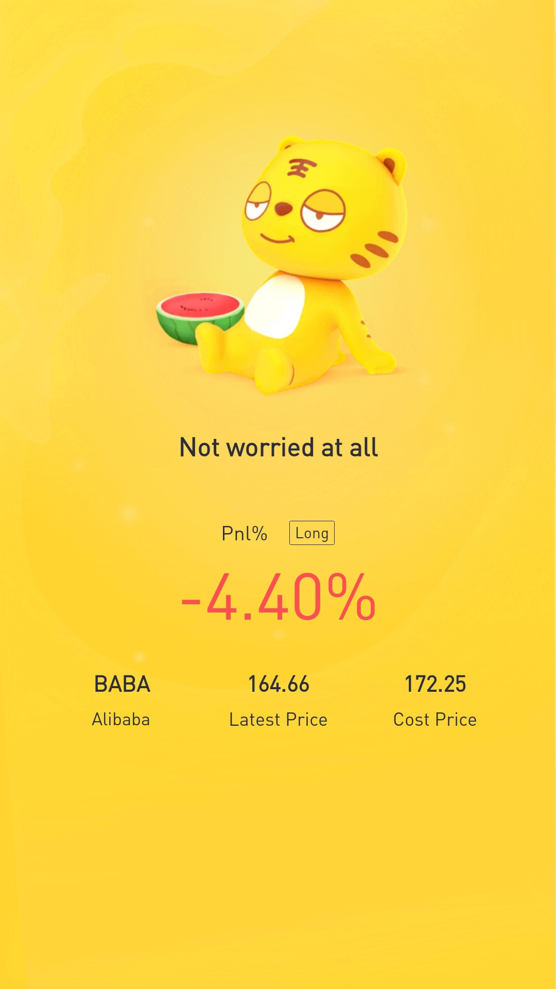Tap the Latest Price label
The image size is (556, 989).
coord(279,720)
